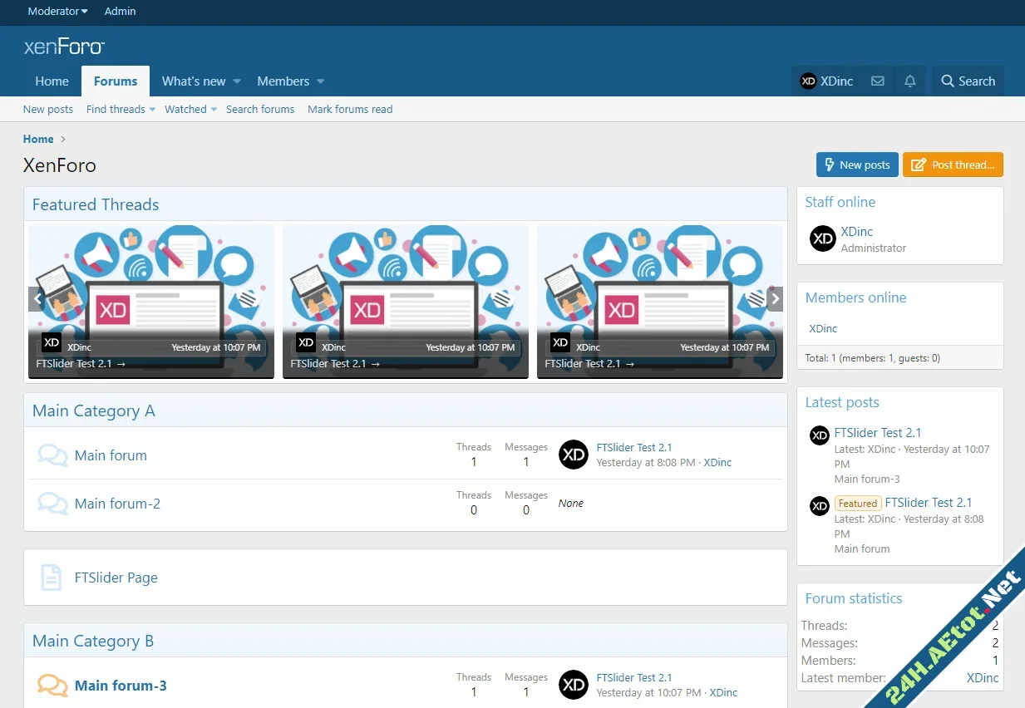Open the Admin link in top bar
The image size is (1025, 708).
coord(121,12)
